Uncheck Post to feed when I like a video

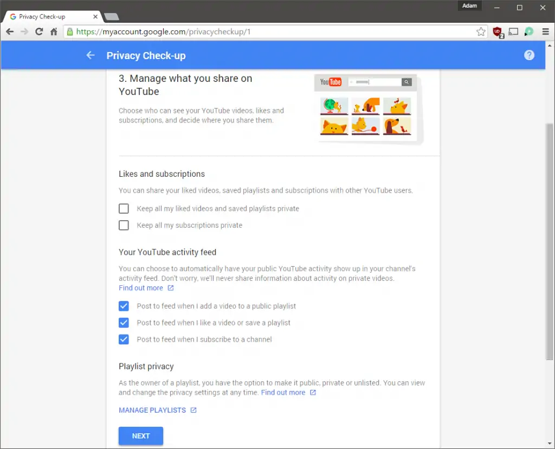(x=124, y=323)
